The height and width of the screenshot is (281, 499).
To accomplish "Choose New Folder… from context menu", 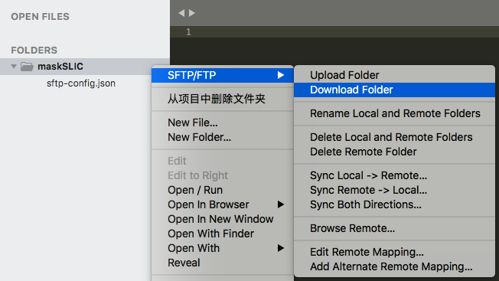I will tap(223, 137).
